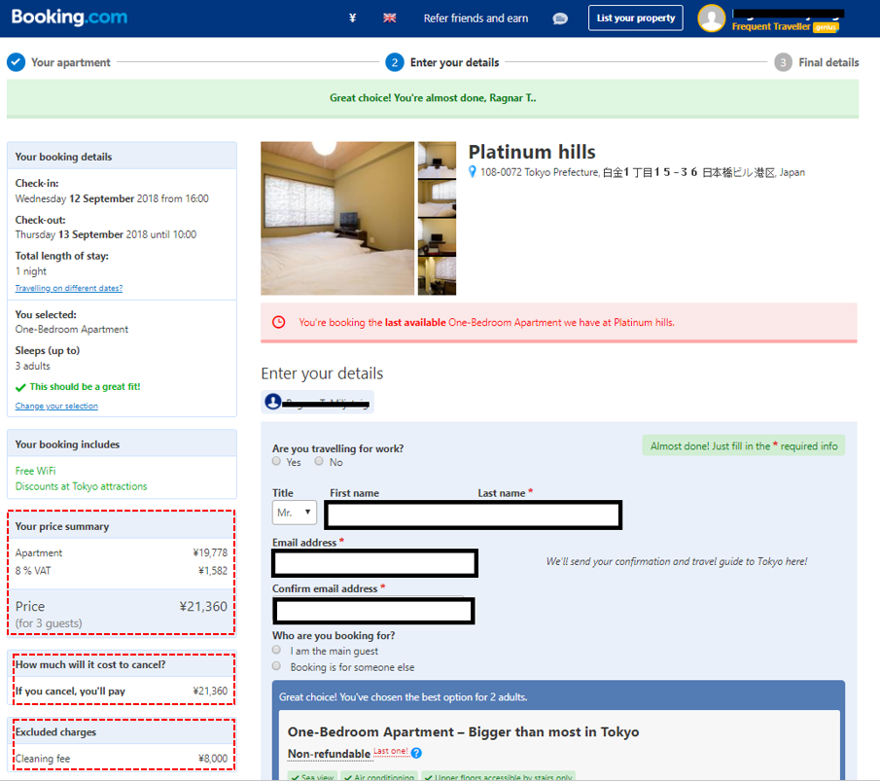Open the bottom small room thumbnail
Viewport: 880px width, 781px height.
[438, 276]
